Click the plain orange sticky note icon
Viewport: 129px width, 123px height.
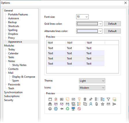(68, 99)
